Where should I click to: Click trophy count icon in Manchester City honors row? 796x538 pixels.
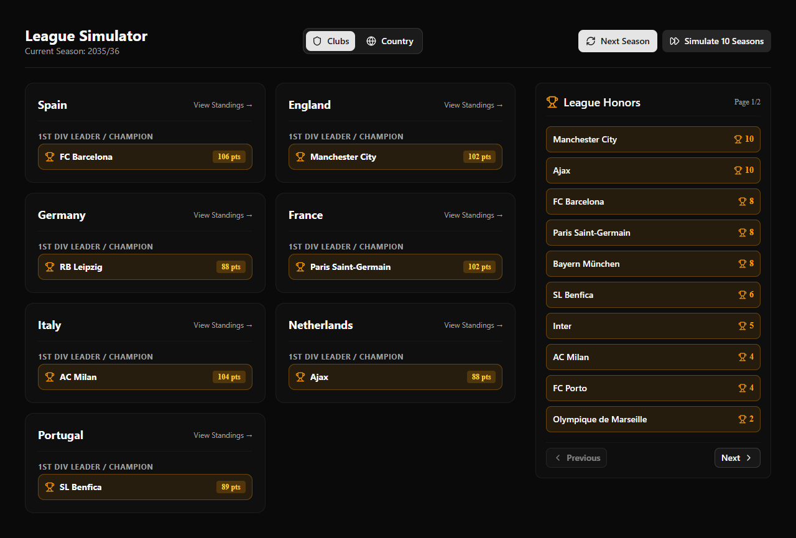738,139
